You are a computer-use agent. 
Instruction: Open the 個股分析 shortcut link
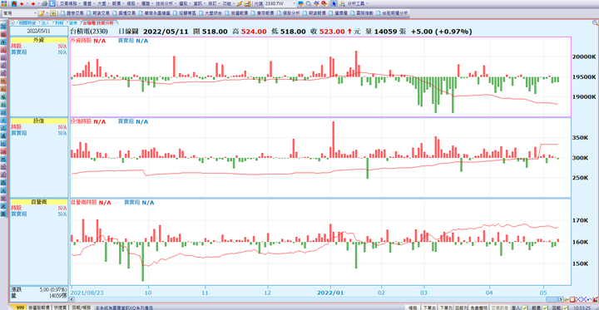click(x=288, y=13)
